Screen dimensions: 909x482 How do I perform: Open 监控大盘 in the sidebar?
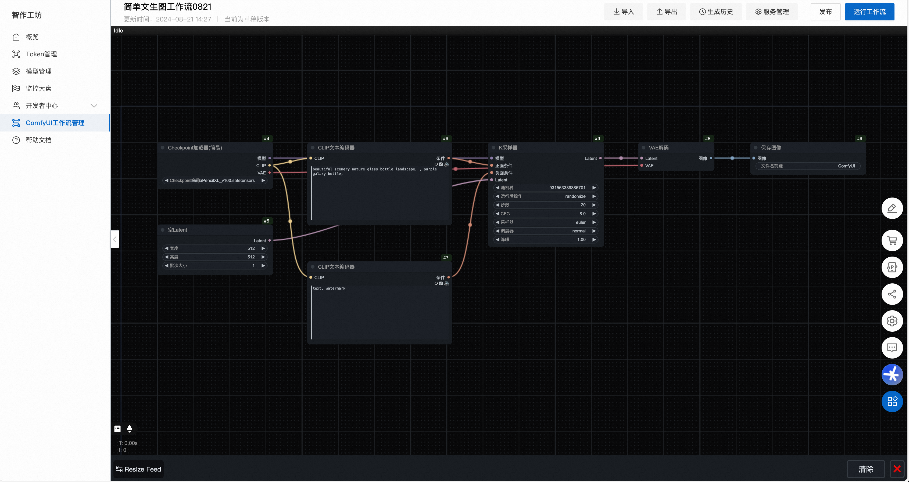coord(55,89)
